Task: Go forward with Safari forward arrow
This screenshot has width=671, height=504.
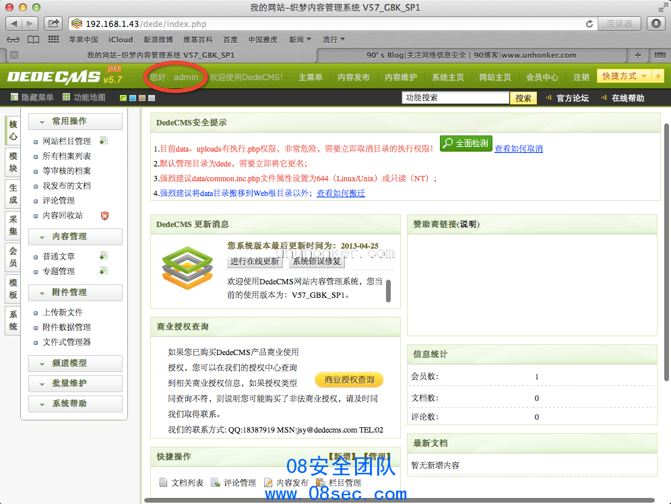Action: pyautogui.click(x=30, y=24)
